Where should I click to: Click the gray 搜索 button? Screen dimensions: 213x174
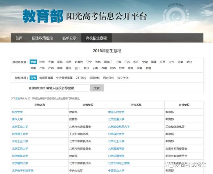pos(97,88)
